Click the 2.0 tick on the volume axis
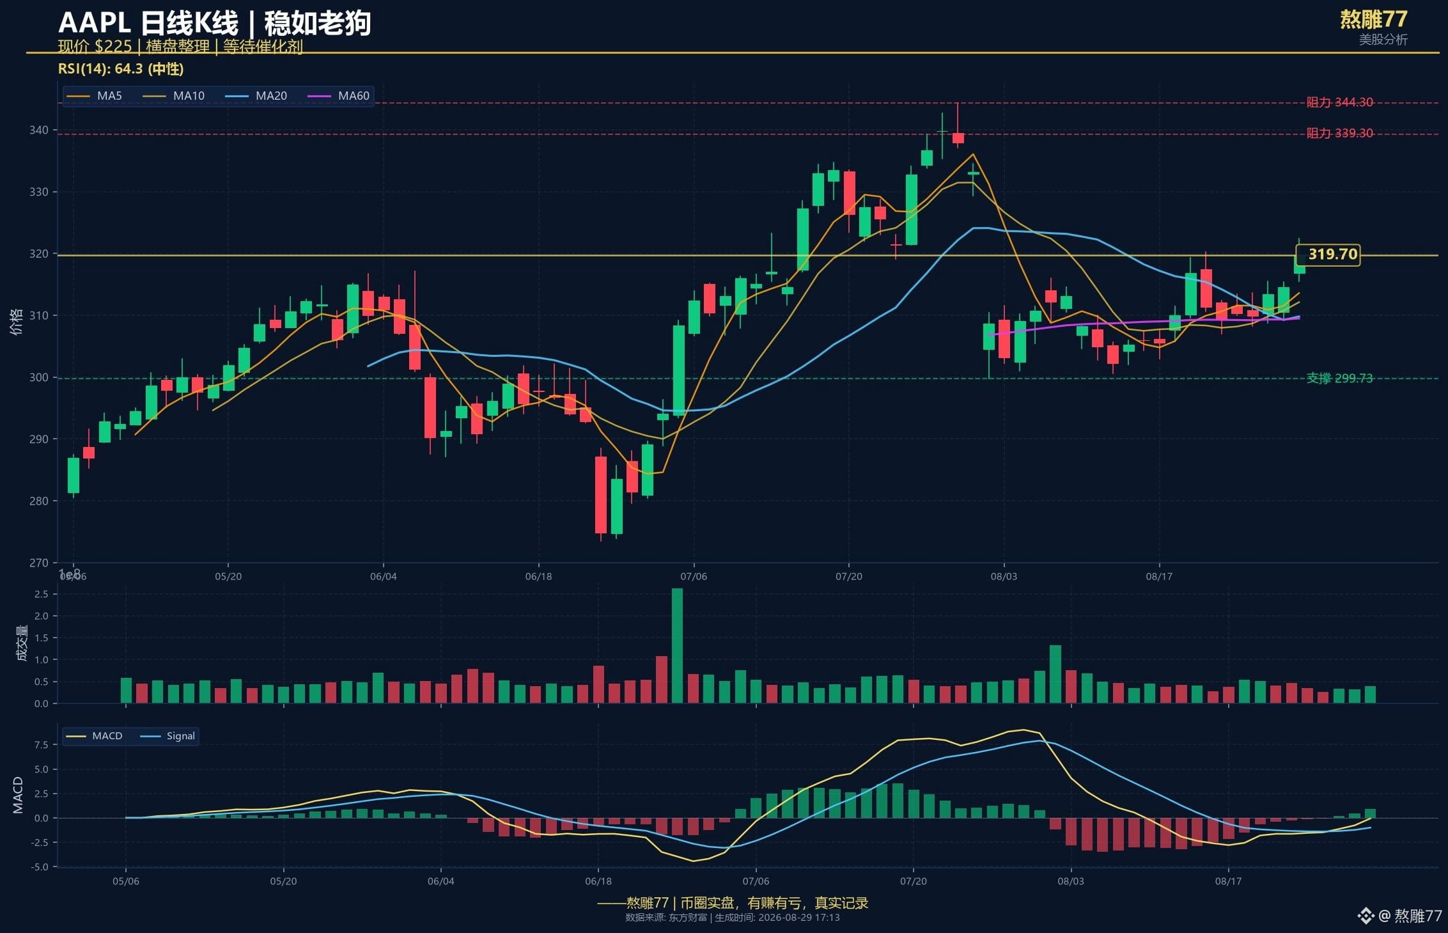This screenshot has height=933, width=1448. 42,616
